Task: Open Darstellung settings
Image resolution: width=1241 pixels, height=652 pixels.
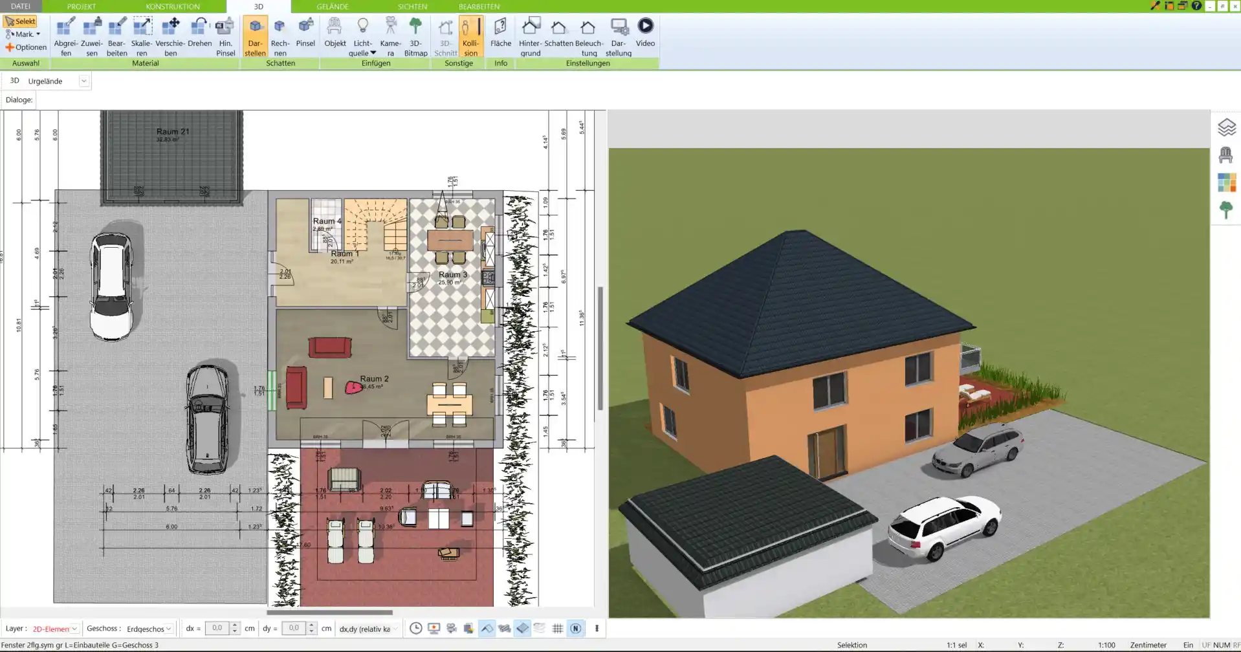Action: point(619,37)
